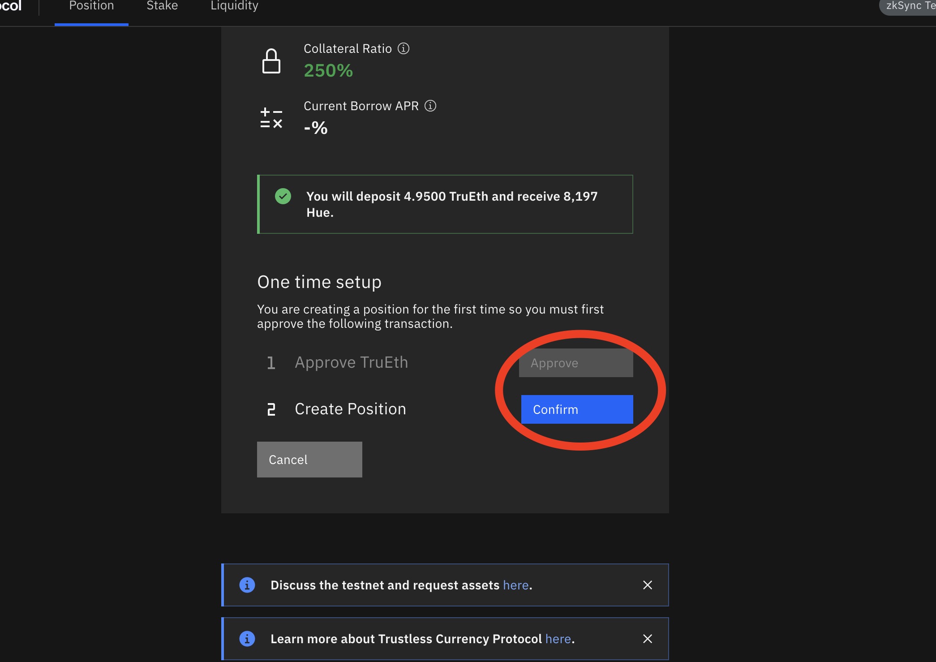Open the zkSync network selector pill

click(909, 6)
